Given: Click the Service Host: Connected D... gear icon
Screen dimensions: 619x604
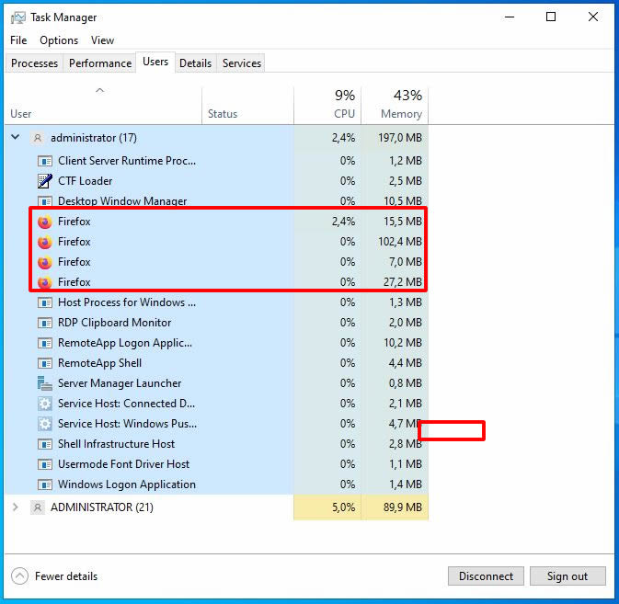Looking at the screenshot, I should coord(45,404).
